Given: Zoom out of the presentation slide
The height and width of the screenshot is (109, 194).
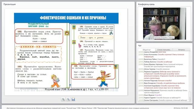Looking at the screenshot, I should click(68, 99).
